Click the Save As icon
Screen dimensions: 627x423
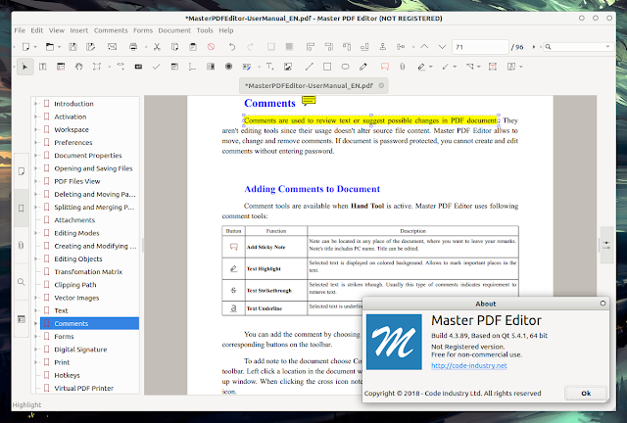91,47
